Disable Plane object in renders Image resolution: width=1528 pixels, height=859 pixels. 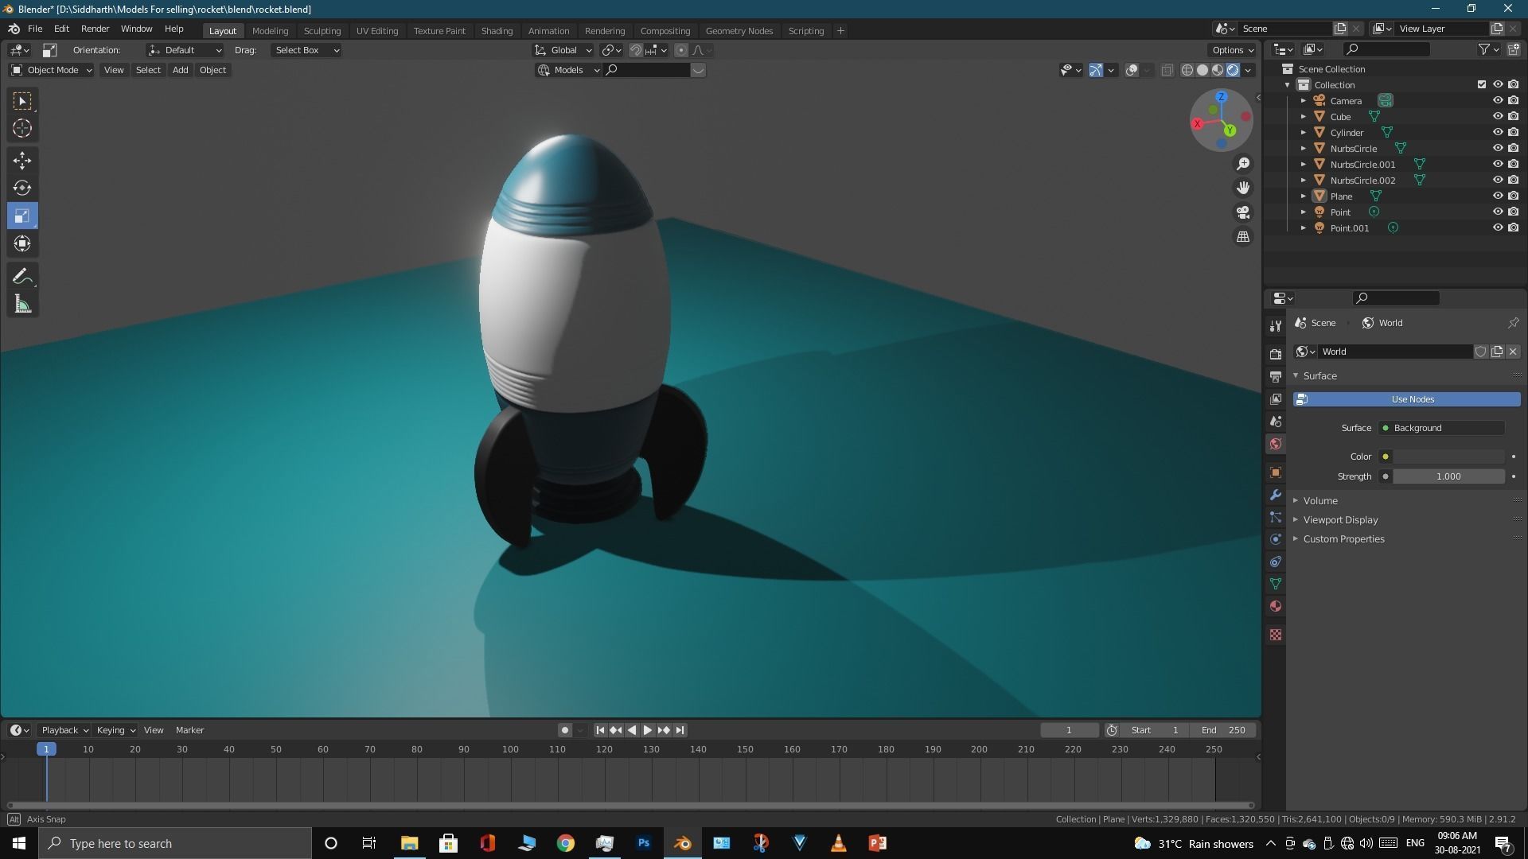tap(1513, 196)
